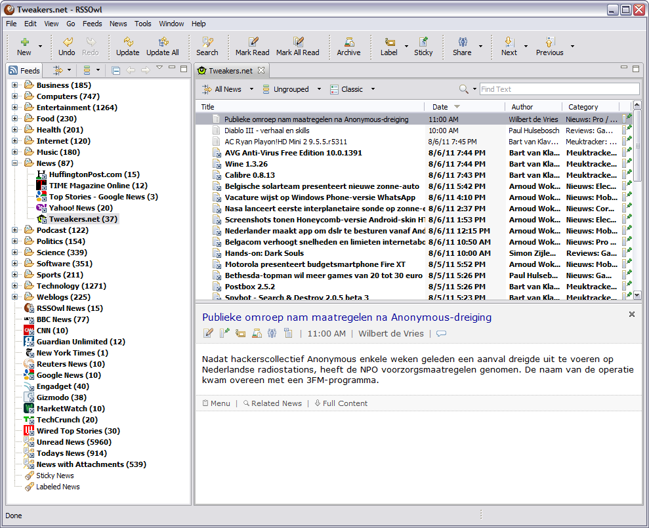Image resolution: width=649 pixels, height=528 pixels.
Task: Open the New button dropdown arrow
Action: [x=40, y=46]
